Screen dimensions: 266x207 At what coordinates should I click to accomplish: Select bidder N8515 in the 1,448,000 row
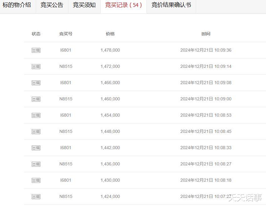pos(66,131)
